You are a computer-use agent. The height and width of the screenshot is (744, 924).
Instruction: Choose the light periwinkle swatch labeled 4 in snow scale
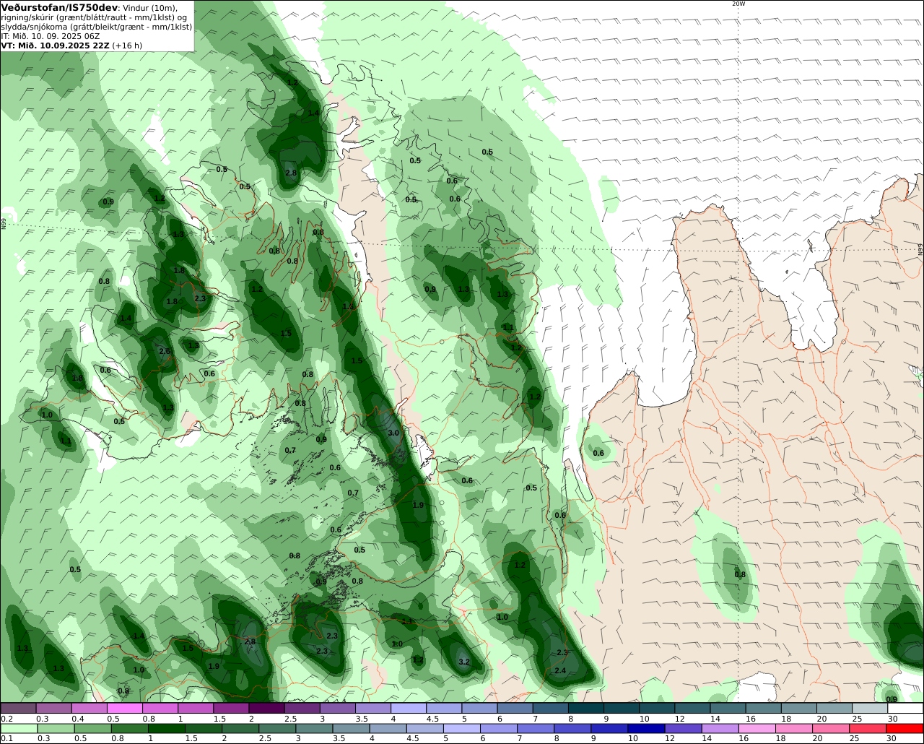pyautogui.click(x=409, y=708)
